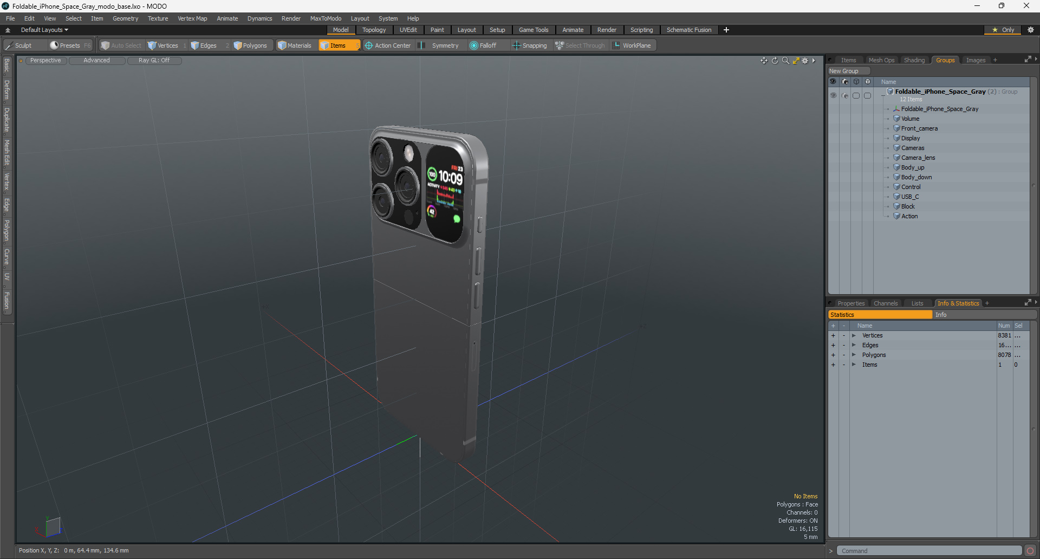1040x559 pixels.
Task: Open the Polygon vertical sidebar tab
Action: (6, 231)
